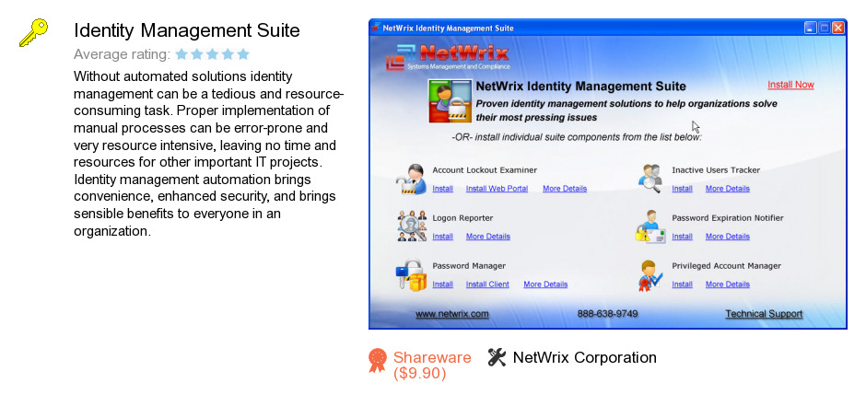This screenshot has height=406, width=866.
Task: Click Install Client link
Action: 487,284
